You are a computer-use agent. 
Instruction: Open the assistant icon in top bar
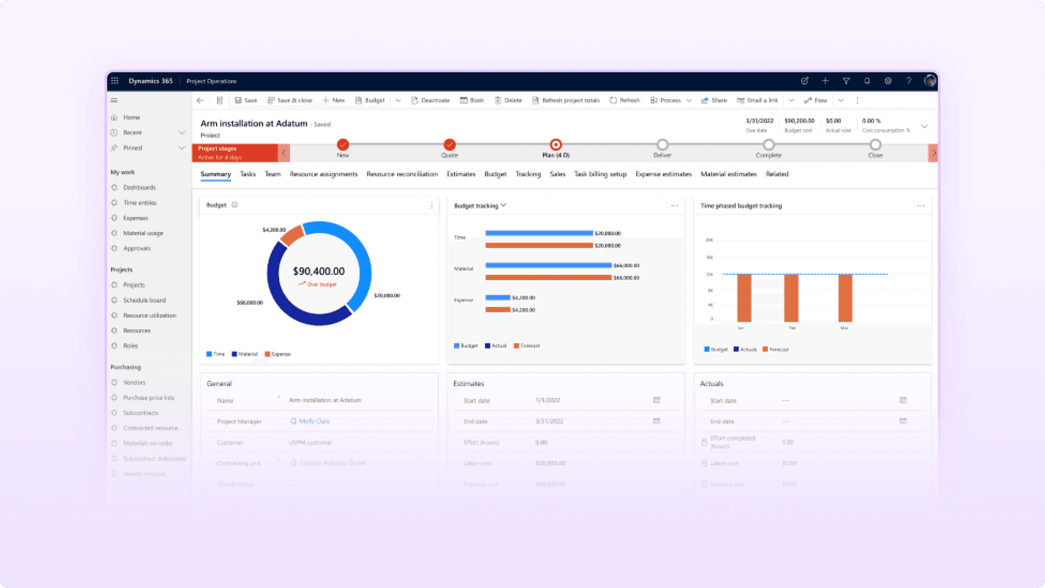pyautogui.click(x=804, y=81)
